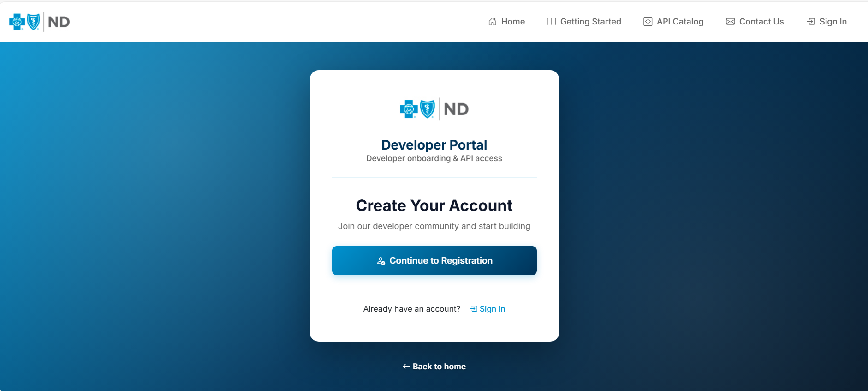The image size is (868, 391).
Task: Click the Blue Cross icon inside the card
Action: tap(409, 109)
